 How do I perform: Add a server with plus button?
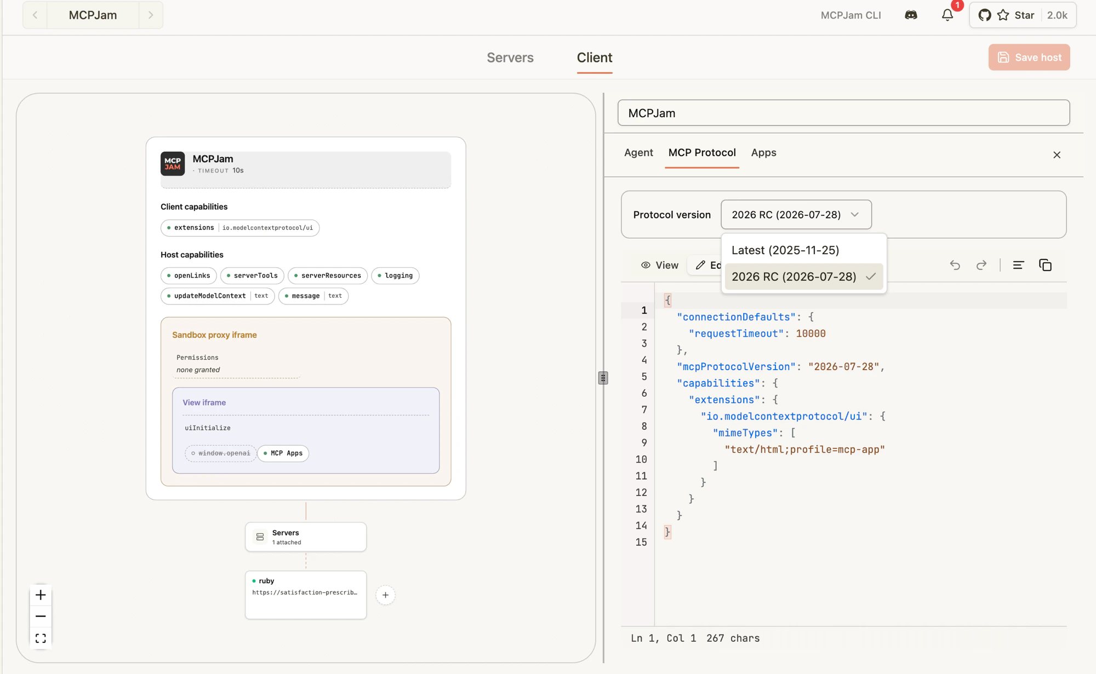(385, 595)
